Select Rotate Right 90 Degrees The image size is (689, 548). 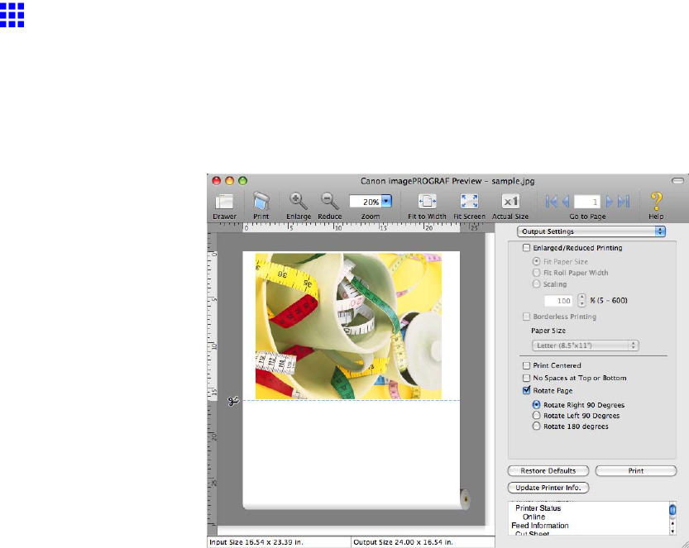click(536, 405)
